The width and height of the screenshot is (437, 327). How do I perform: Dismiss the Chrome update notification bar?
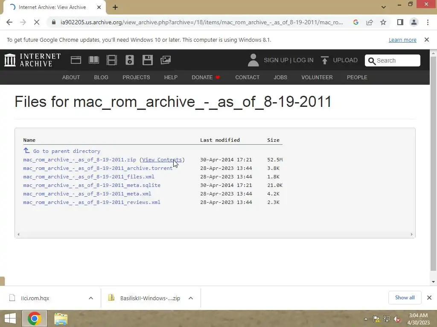tap(427, 40)
